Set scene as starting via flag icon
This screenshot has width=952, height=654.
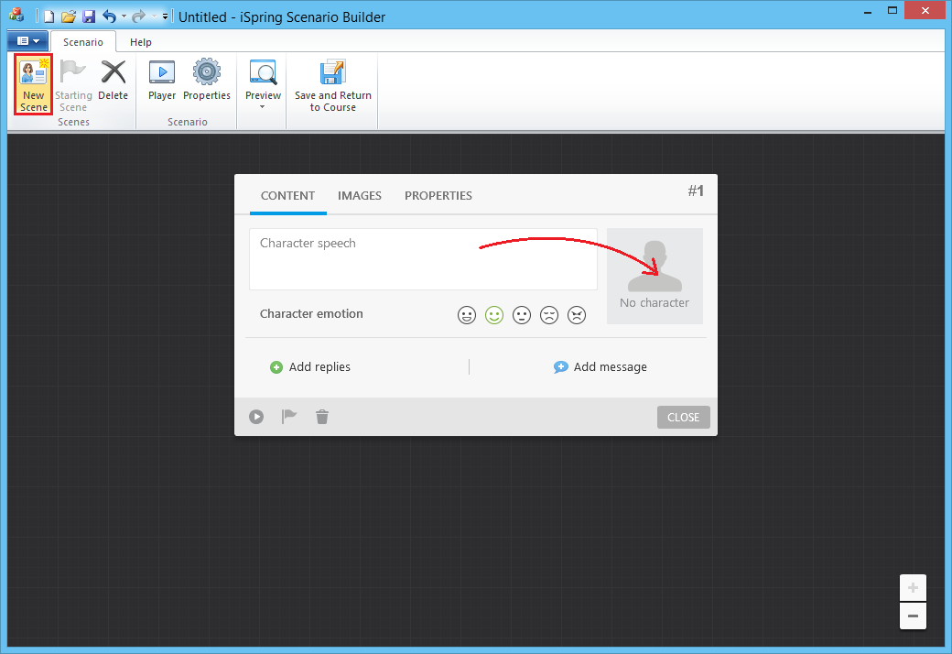pos(289,417)
